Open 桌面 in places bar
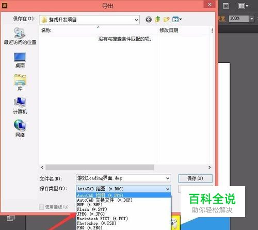The height and width of the screenshot is (230, 258). (20, 60)
